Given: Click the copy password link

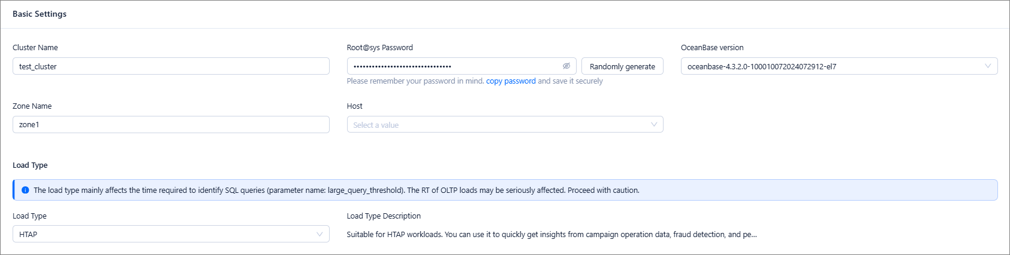Looking at the screenshot, I should [511, 81].
